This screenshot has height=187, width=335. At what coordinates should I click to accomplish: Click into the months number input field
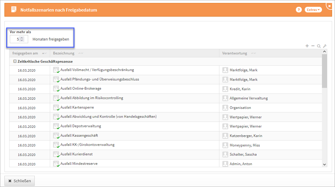click(x=15, y=39)
